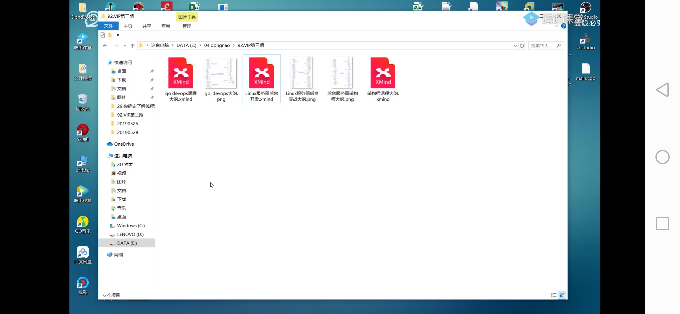This screenshot has width=680, height=314.
Task: Switch to large thumbnails view
Action: (x=562, y=295)
